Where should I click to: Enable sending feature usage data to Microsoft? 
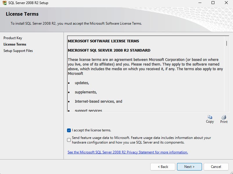tap(69, 140)
